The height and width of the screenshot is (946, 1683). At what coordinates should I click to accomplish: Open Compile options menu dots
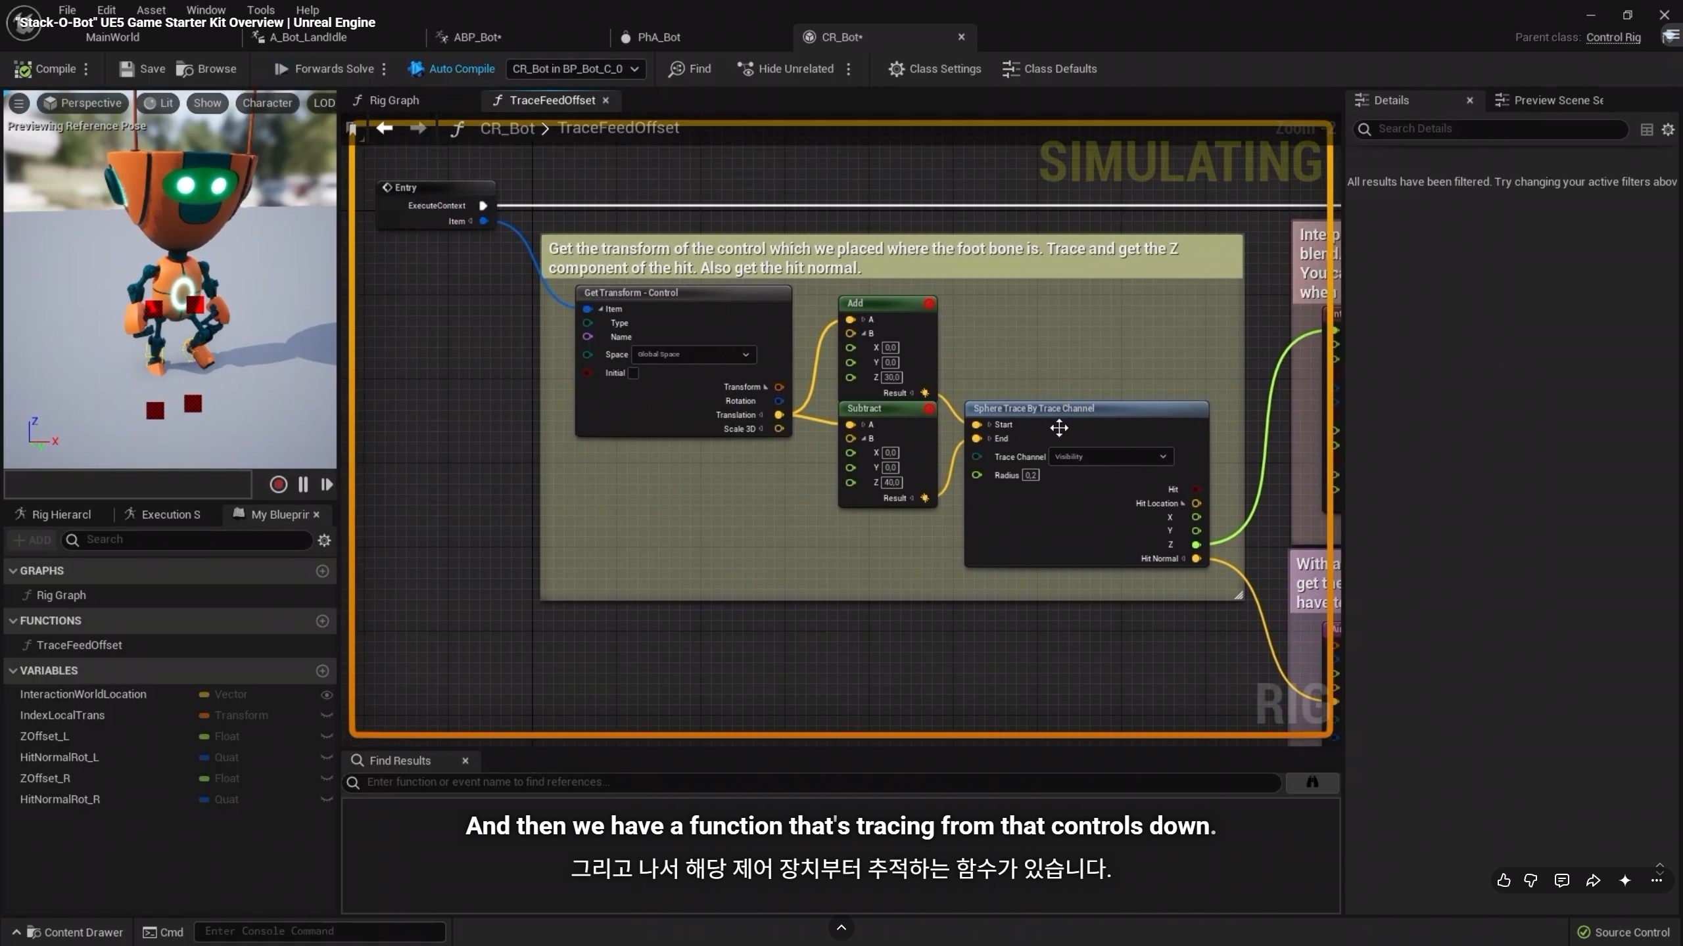click(x=86, y=69)
